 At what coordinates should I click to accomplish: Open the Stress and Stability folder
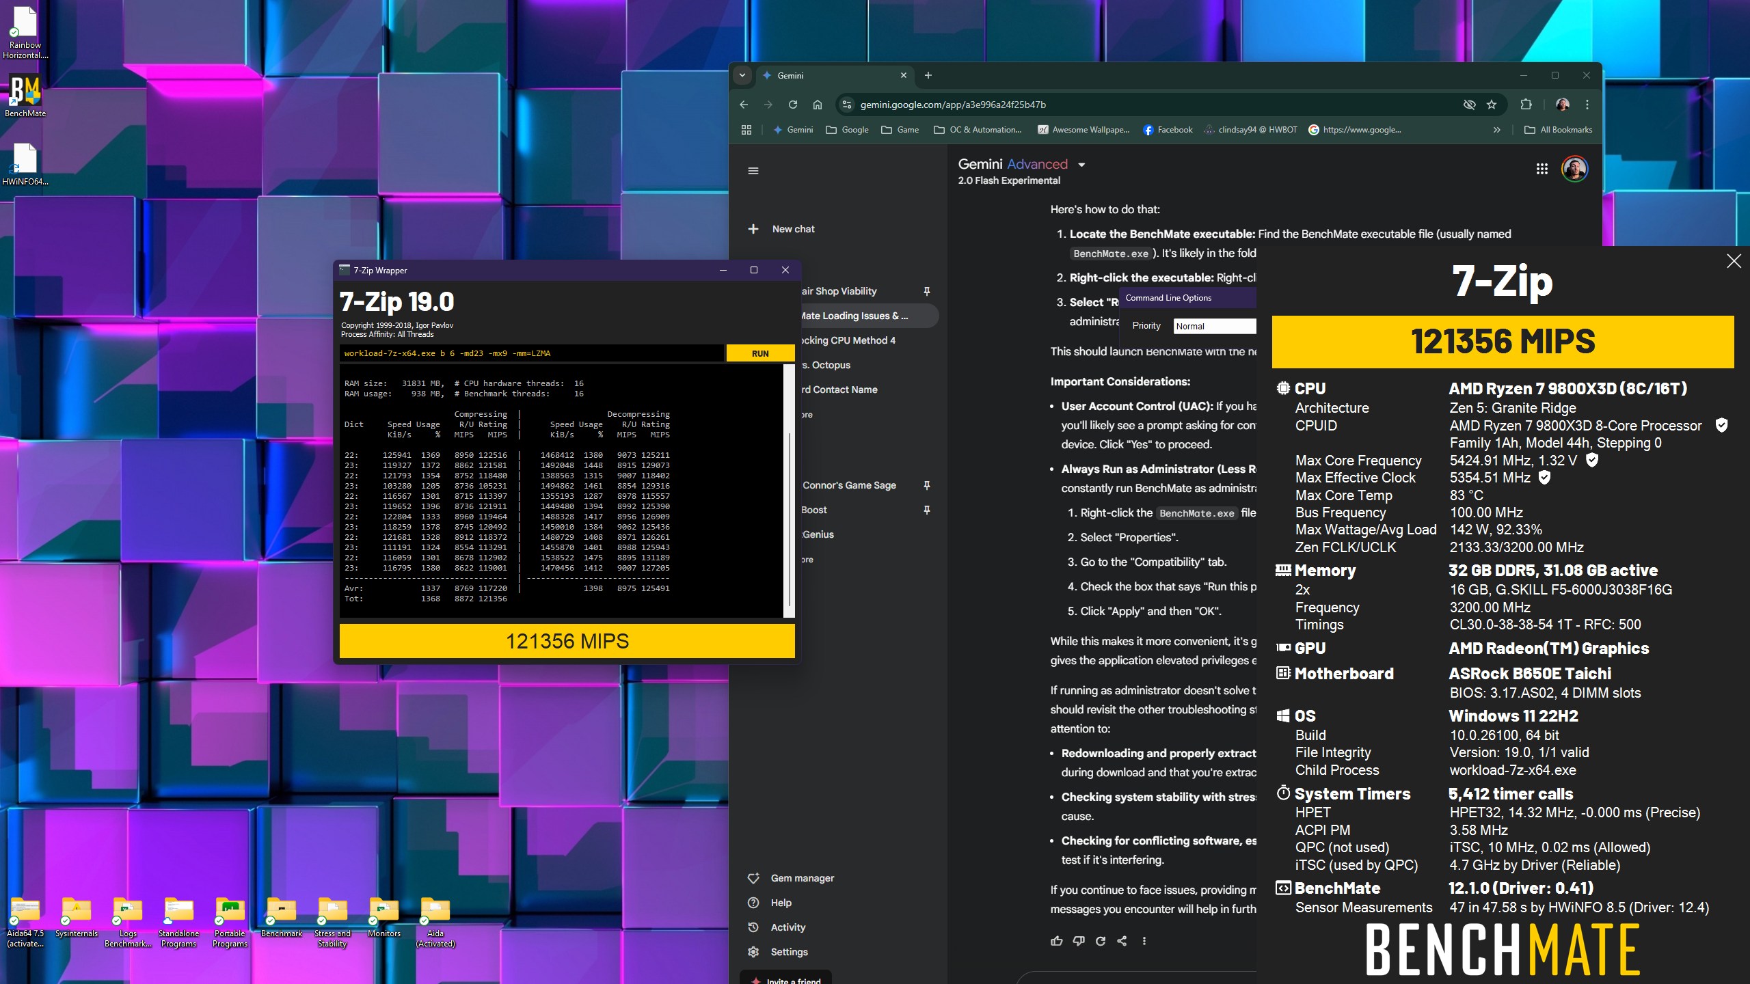pos(332,922)
